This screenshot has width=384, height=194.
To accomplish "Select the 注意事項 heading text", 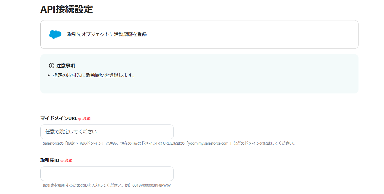I will click(66, 65).
